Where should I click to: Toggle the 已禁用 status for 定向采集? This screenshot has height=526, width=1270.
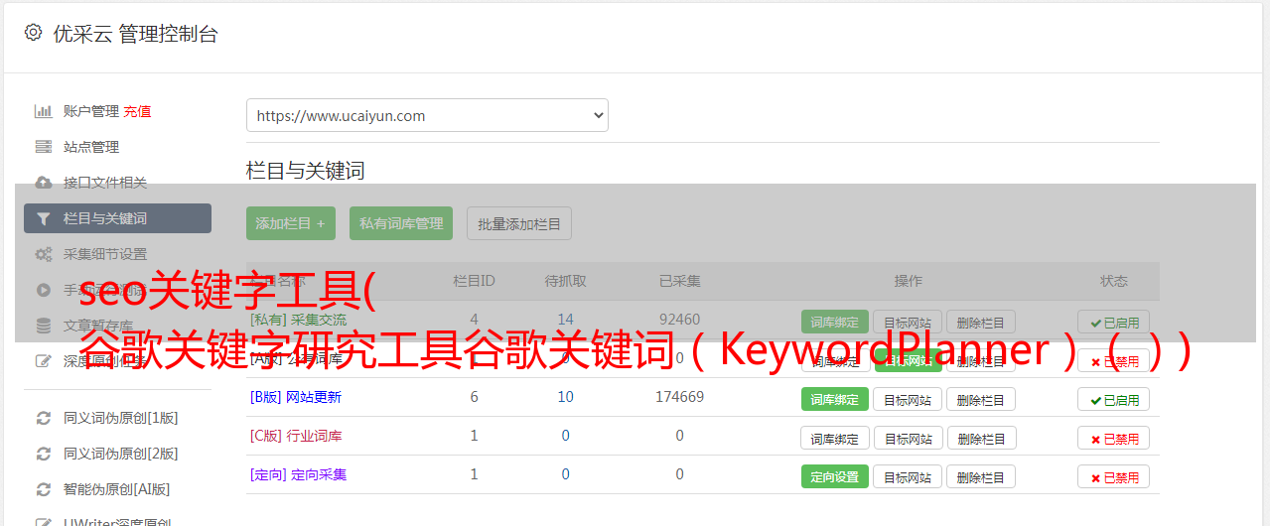[1114, 476]
